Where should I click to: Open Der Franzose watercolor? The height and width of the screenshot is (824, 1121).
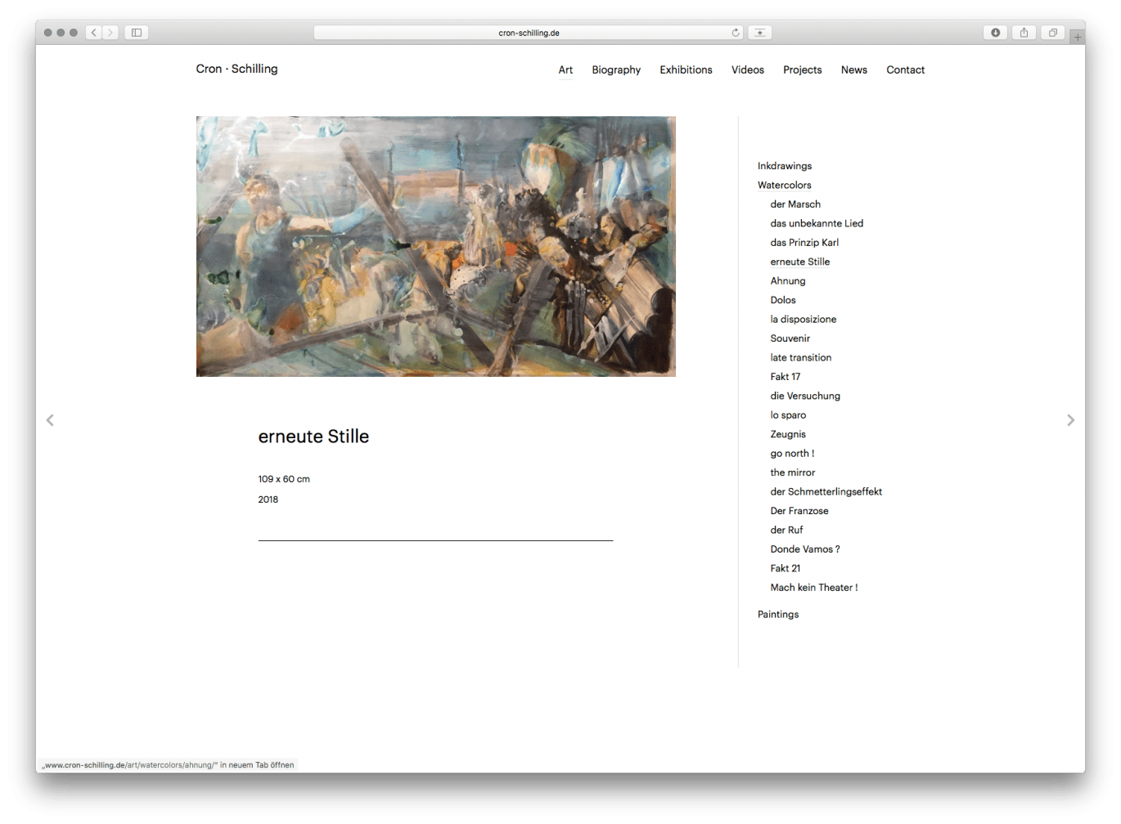799,511
